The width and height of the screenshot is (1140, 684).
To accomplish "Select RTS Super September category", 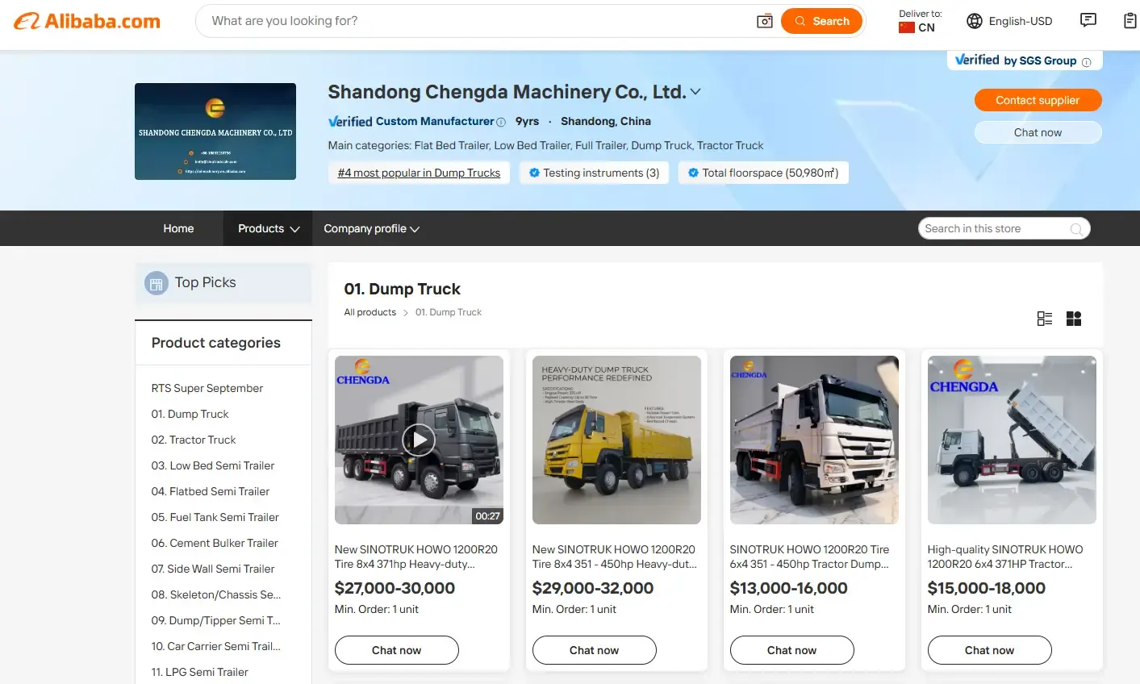I will (x=207, y=388).
